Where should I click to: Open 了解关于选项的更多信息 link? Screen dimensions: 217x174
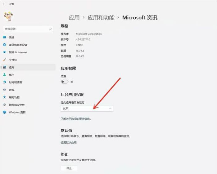pyautogui.click(x=76, y=119)
